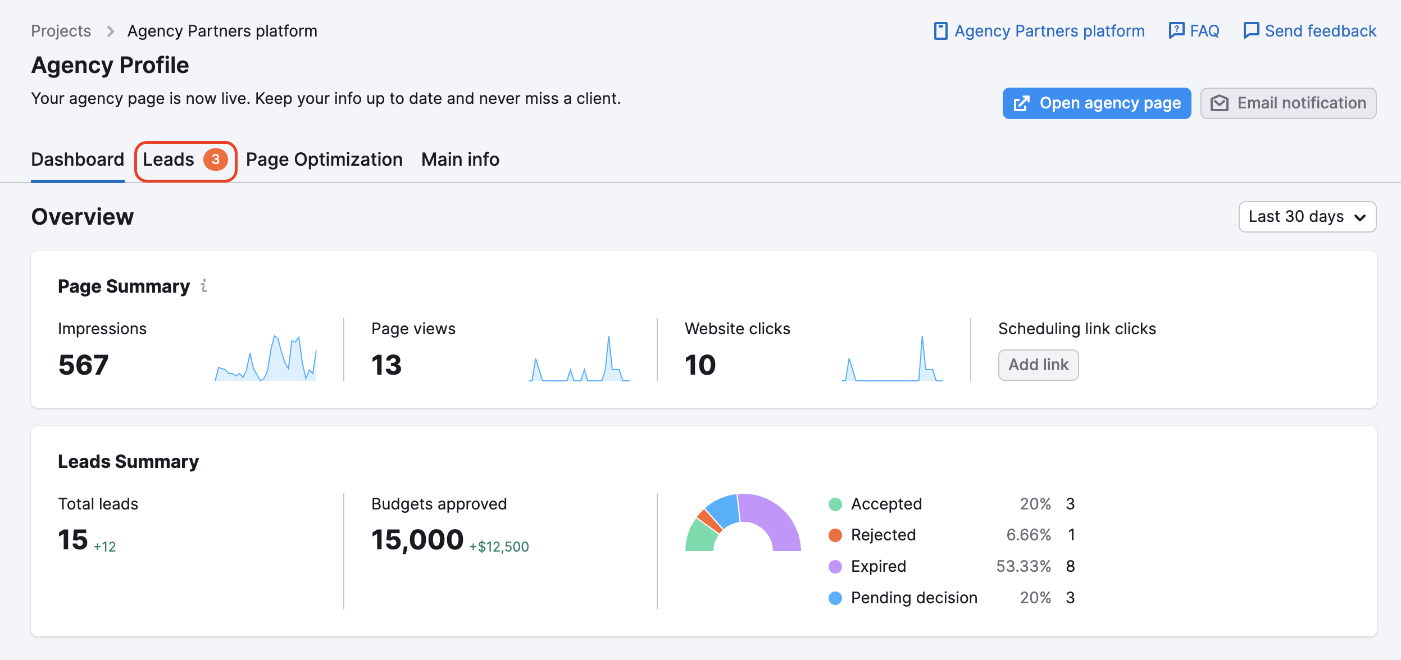The width and height of the screenshot is (1401, 660).
Task: Click the Impressions sparkline chart
Action: click(266, 358)
